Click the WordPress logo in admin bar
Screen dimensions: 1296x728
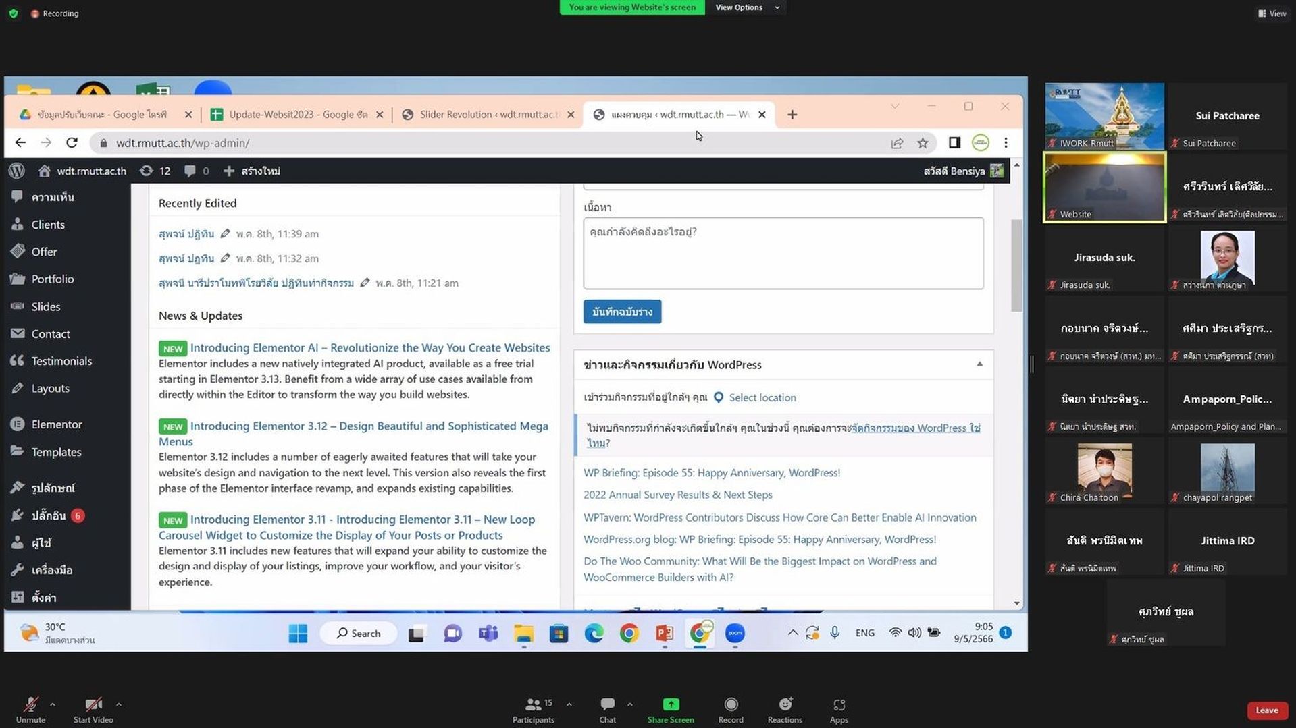pos(17,171)
